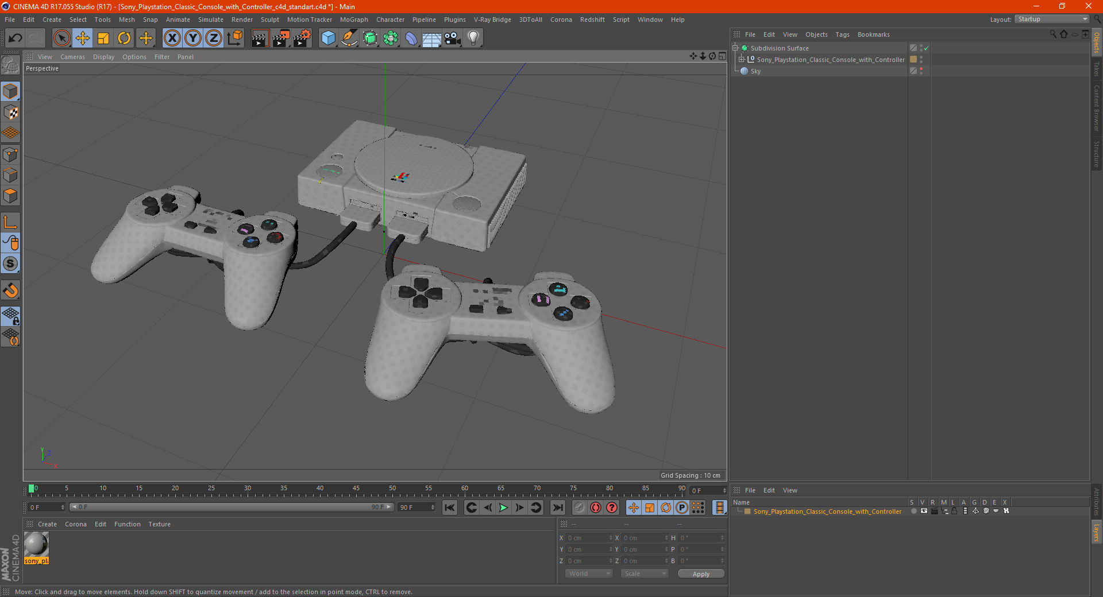Open the viewport Cameras menu
Screen dimensions: 1103x597
[72, 57]
